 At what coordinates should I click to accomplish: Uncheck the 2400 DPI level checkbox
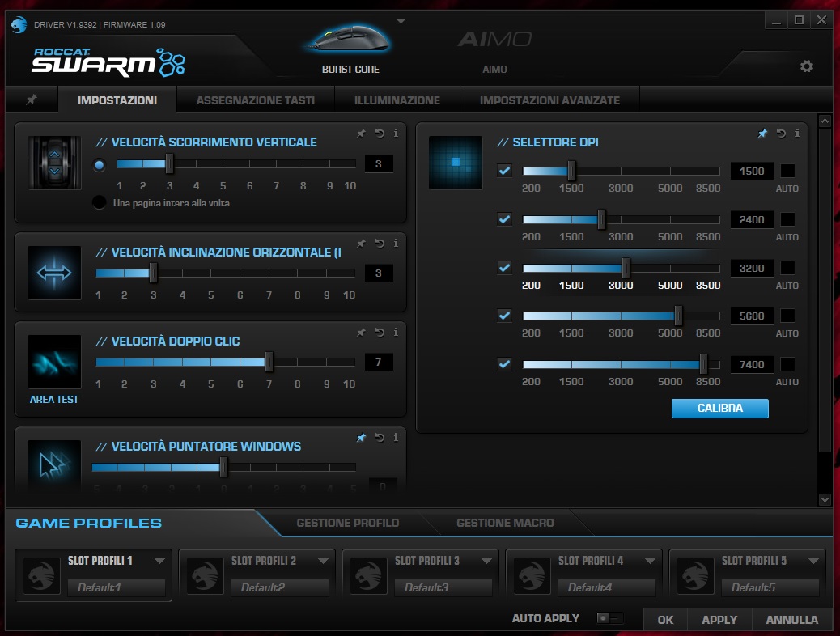504,218
